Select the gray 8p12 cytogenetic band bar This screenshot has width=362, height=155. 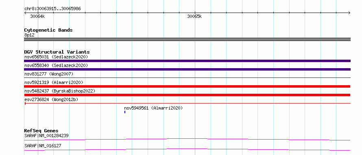click(187, 39)
